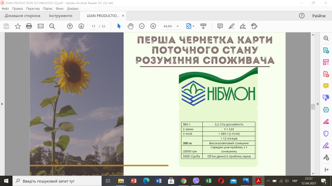The width and height of the screenshot is (332, 186).
Task: Open Fill & Sign tool in right panel
Action: 326,122
